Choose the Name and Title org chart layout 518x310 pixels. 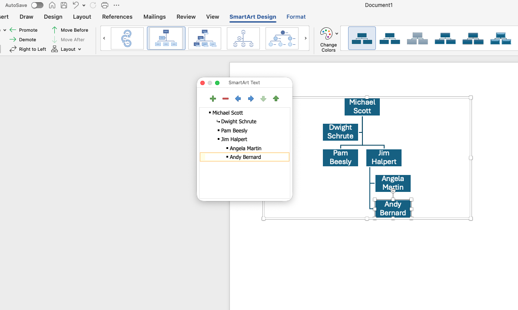coord(205,38)
